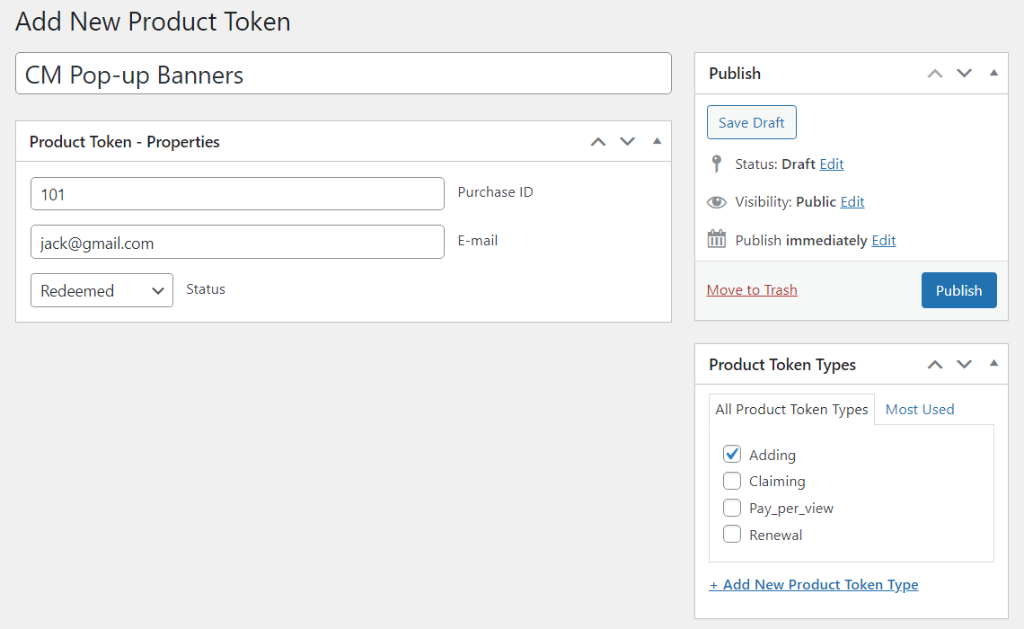Screen dimensions: 1024x629
Task: Move Product Token Types panel down
Action: click(964, 365)
